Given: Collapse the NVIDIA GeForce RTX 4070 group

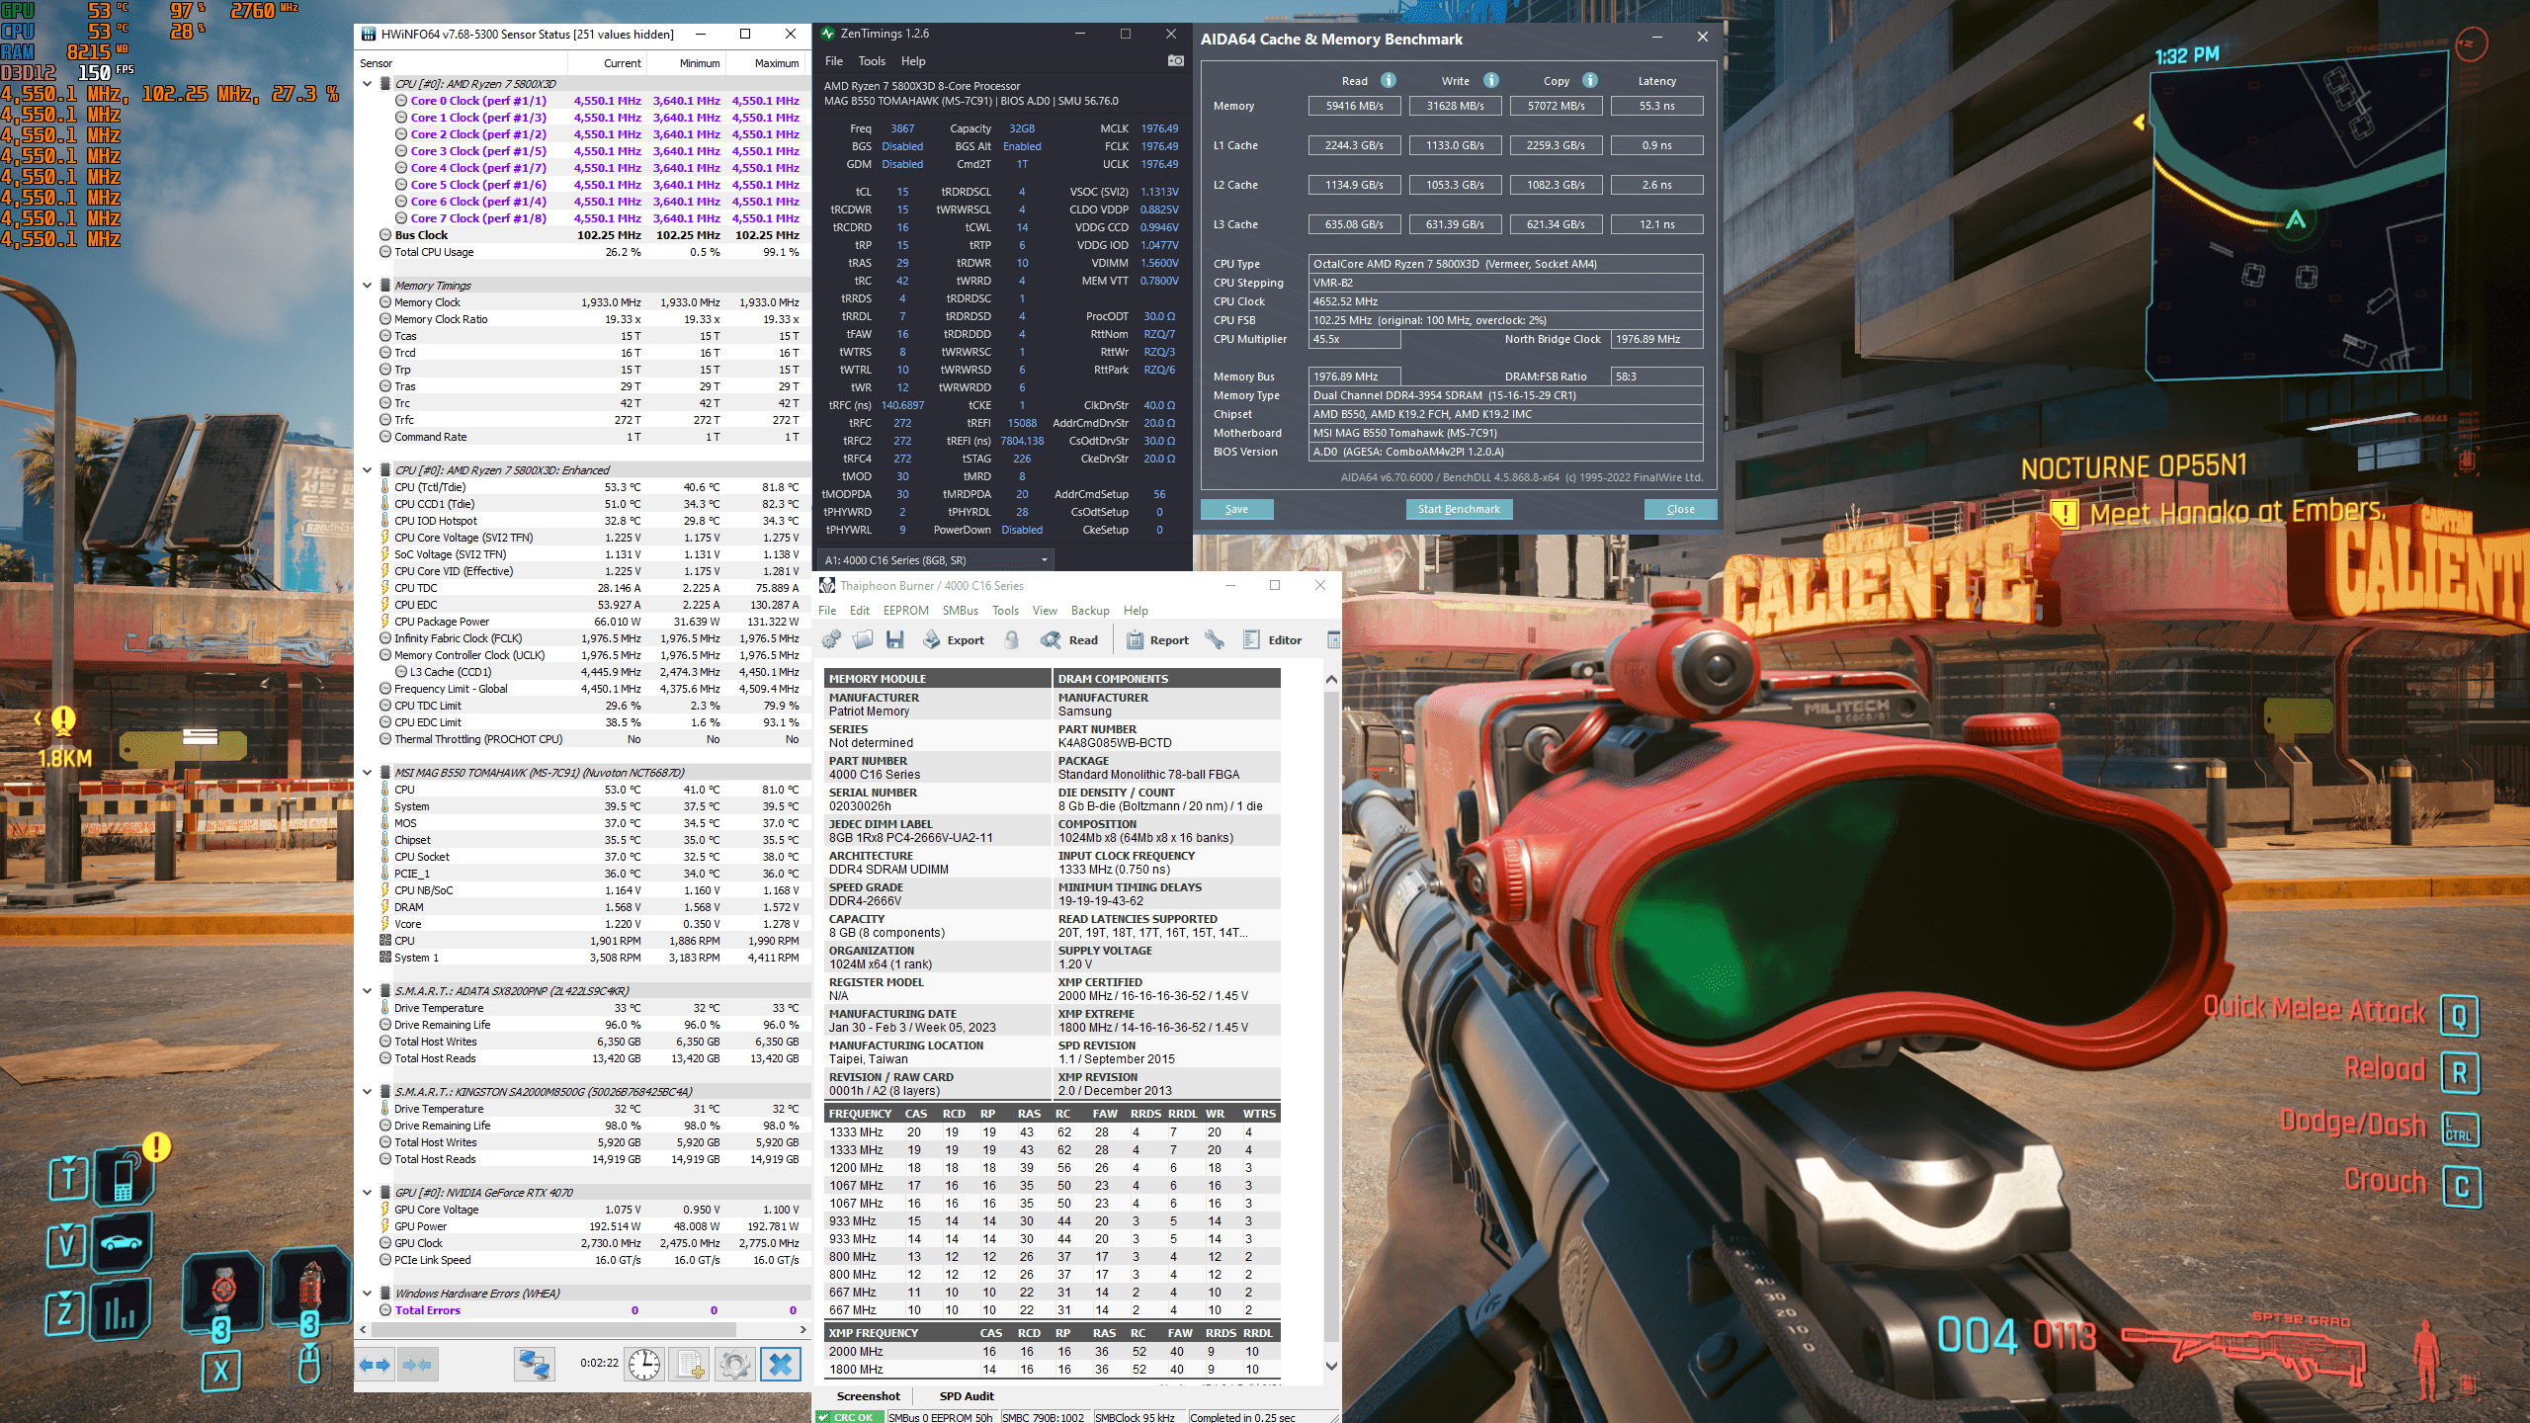Looking at the screenshot, I should (x=368, y=1193).
